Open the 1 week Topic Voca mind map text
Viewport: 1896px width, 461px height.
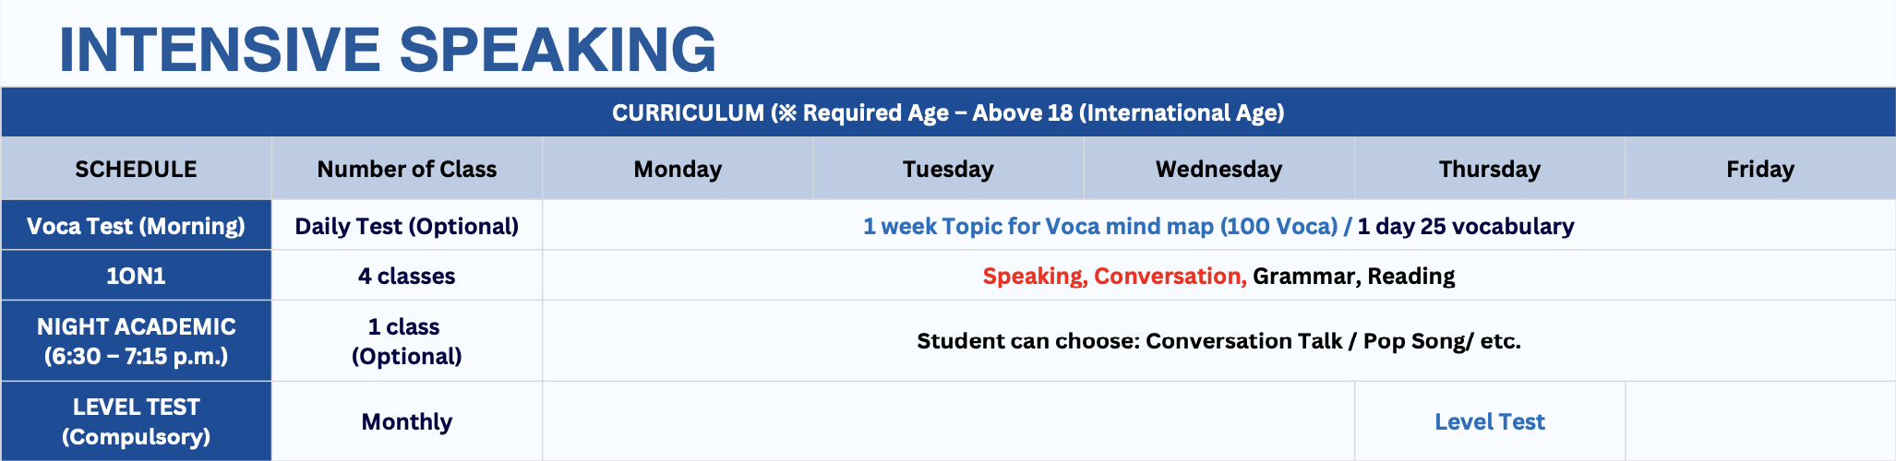coord(1100,226)
